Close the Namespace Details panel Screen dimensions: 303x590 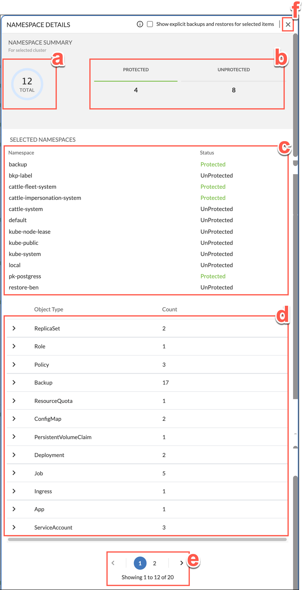coord(288,24)
